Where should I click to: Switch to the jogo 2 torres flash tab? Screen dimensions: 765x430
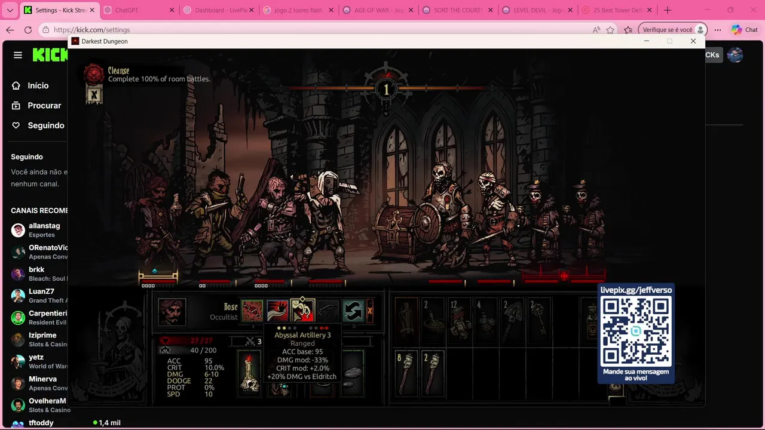point(297,10)
